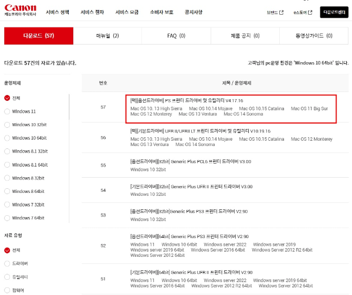Click the 다운로드센터 button
This screenshot has height=295, width=352.
click(x=334, y=12)
